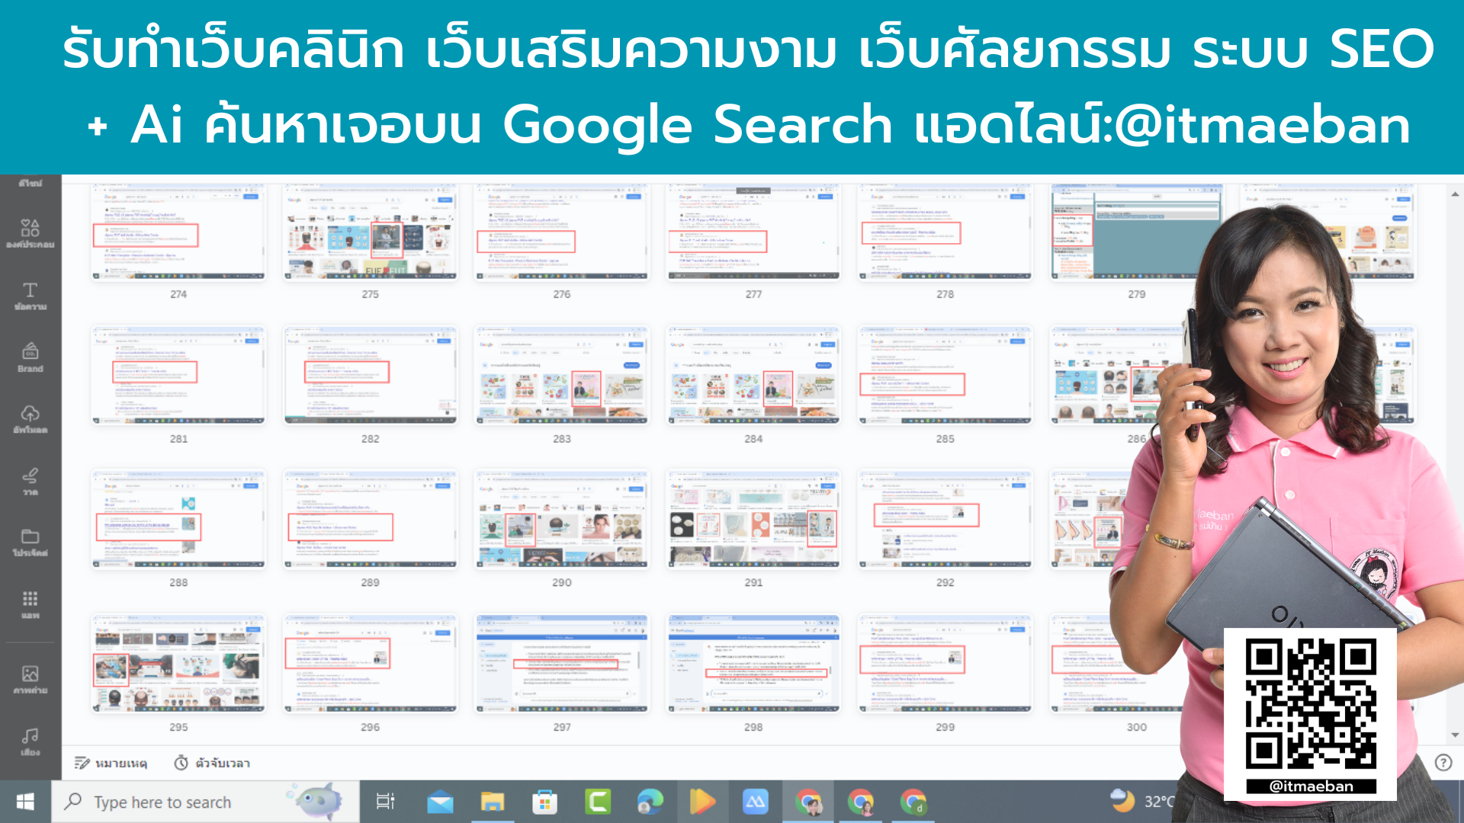Select page thumbnail 295
1464x823 pixels.
click(x=178, y=664)
